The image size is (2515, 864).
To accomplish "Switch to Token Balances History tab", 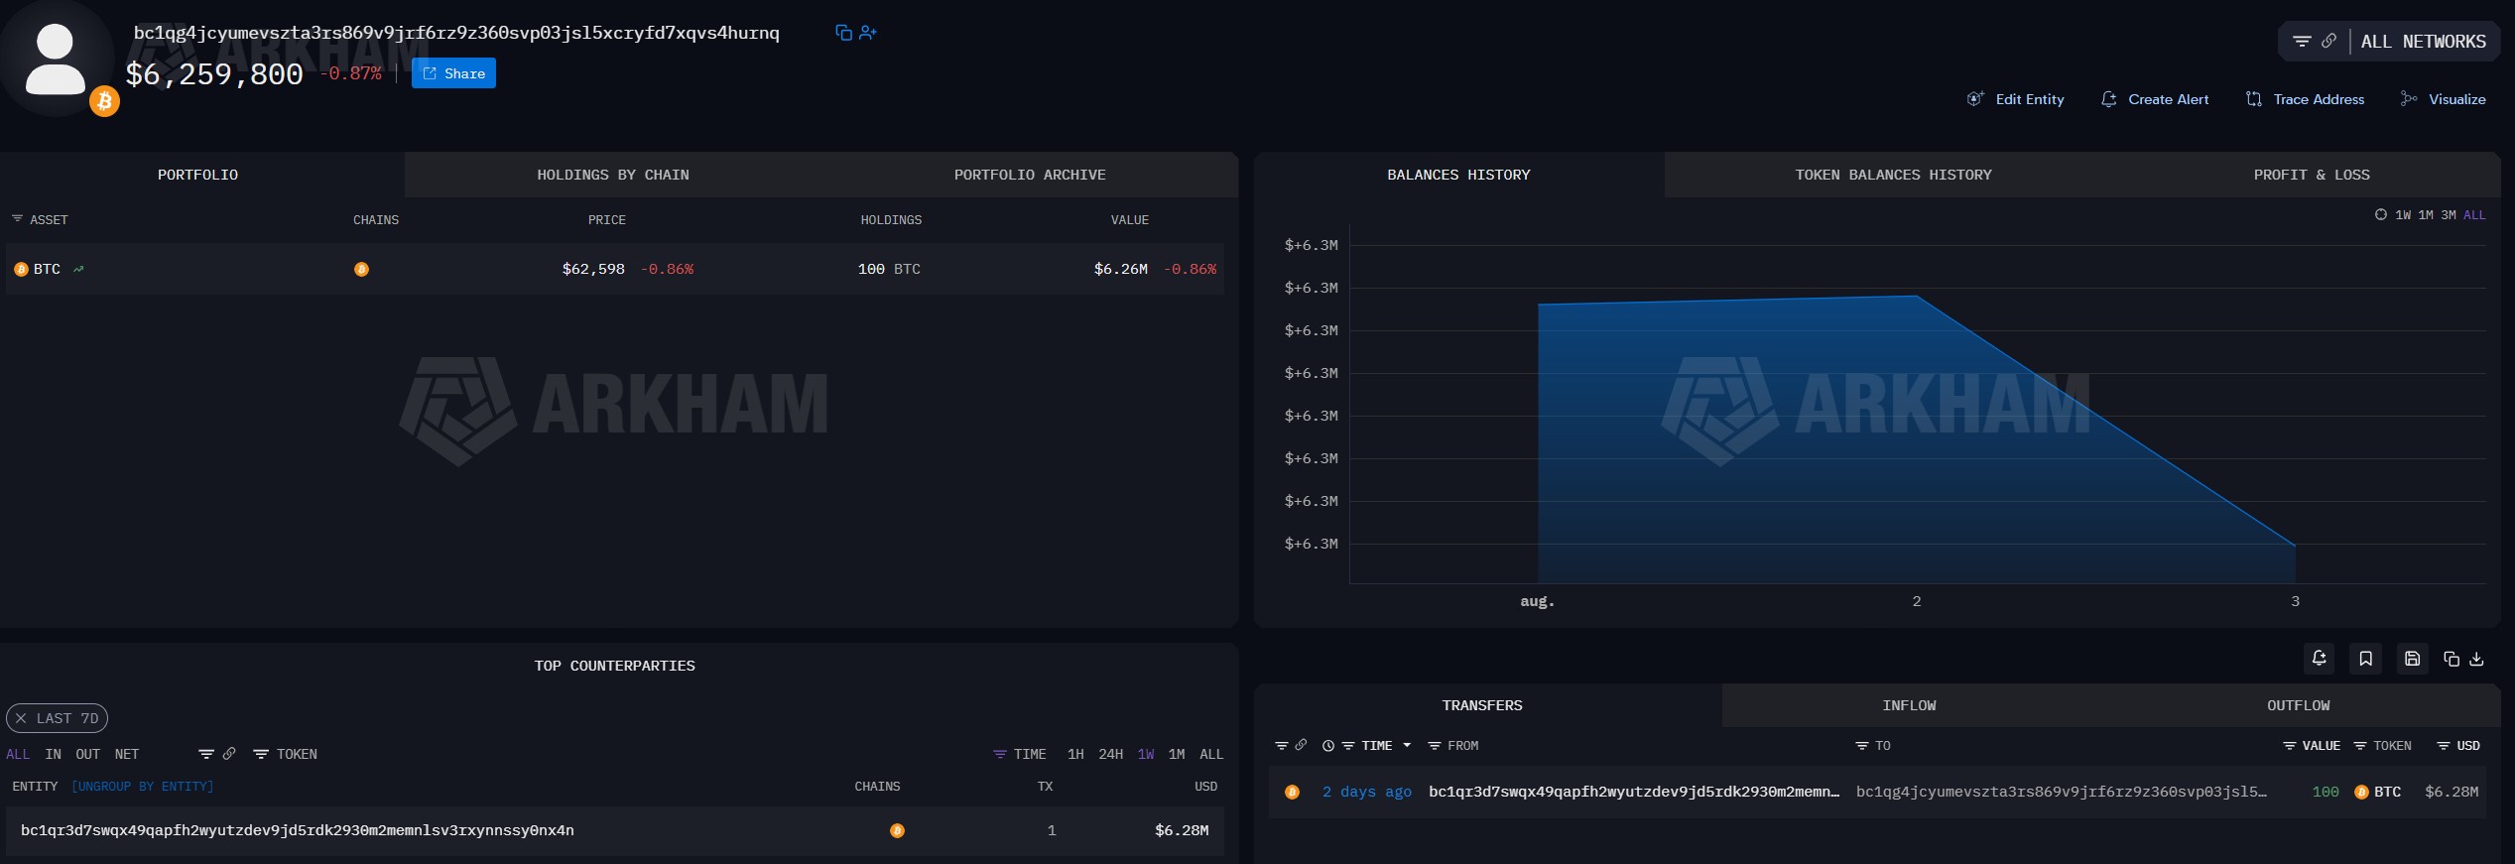I will click(1893, 175).
